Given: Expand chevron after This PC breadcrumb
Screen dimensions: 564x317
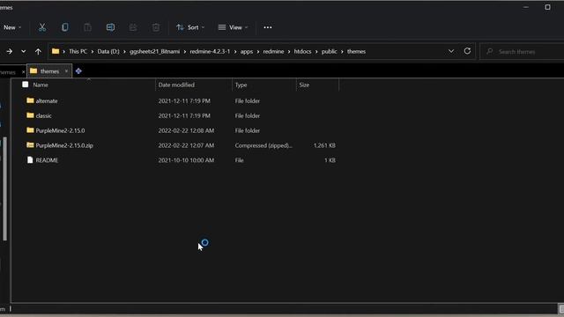Looking at the screenshot, I should tap(92, 51).
